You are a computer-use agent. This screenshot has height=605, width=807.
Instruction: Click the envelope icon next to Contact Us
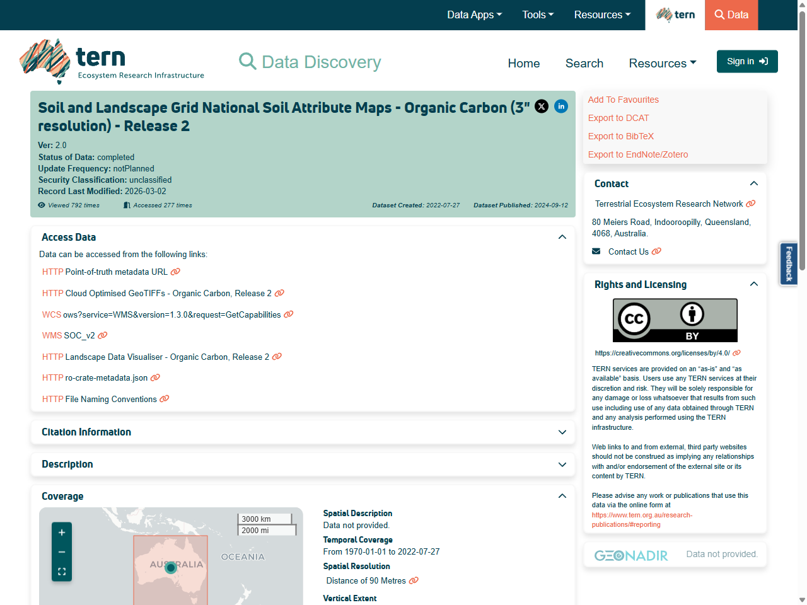pos(596,251)
